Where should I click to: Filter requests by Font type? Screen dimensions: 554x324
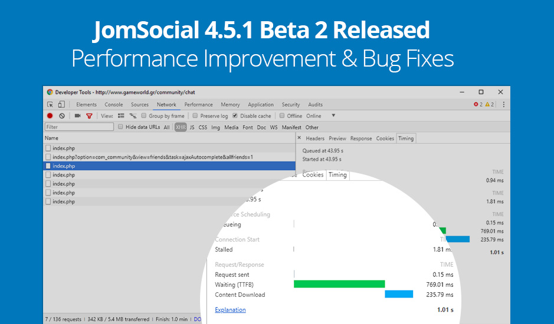248,127
